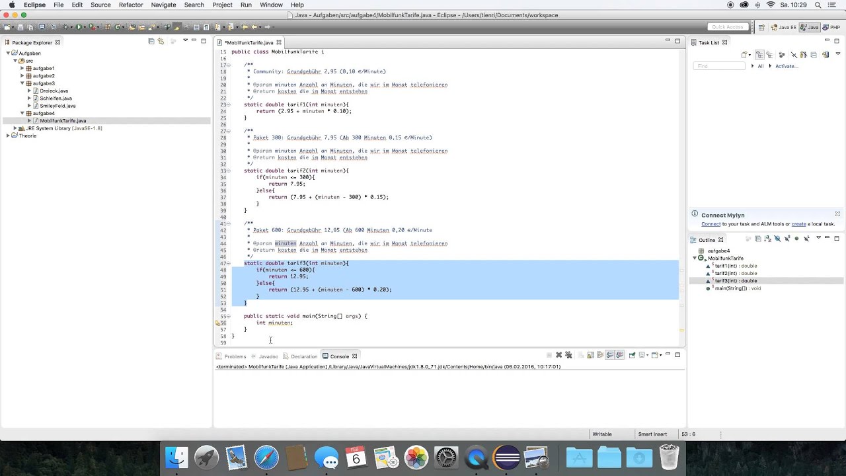Viewport: 846px width, 476px height.
Task: Click the create local task link
Action: [798, 224]
